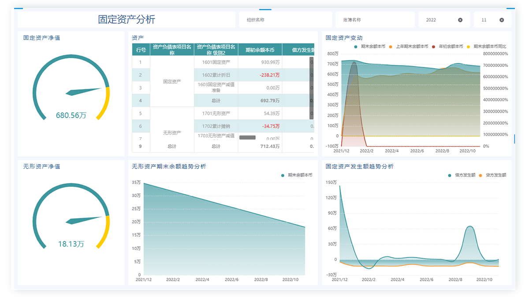Click the 固定资产发生额趋势分析 panel title

(360, 166)
